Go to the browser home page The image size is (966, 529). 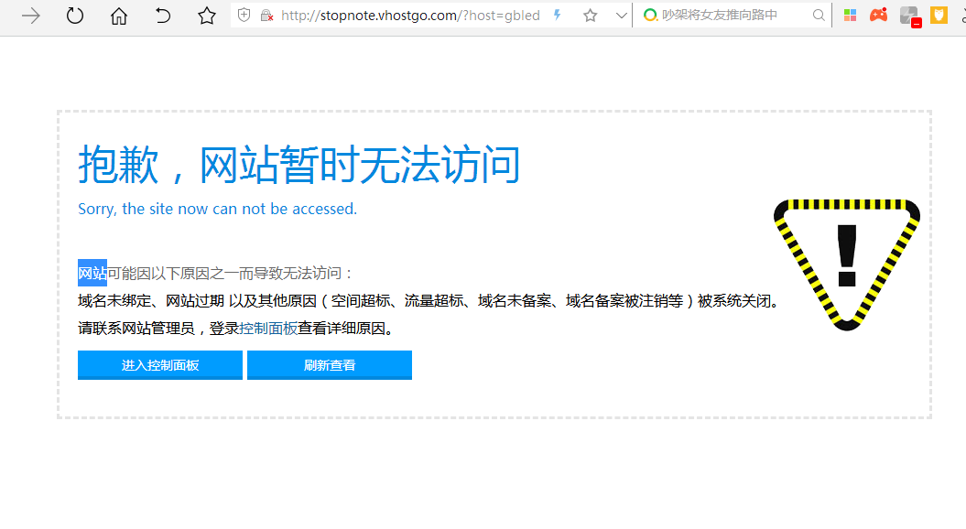coord(119,16)
